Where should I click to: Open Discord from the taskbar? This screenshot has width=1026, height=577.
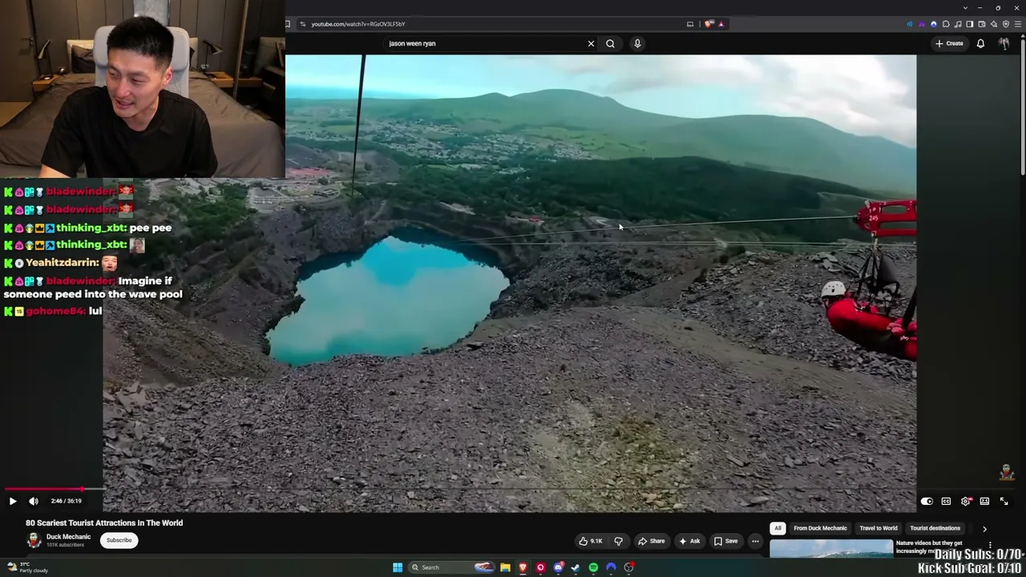[x=558, y=567]
